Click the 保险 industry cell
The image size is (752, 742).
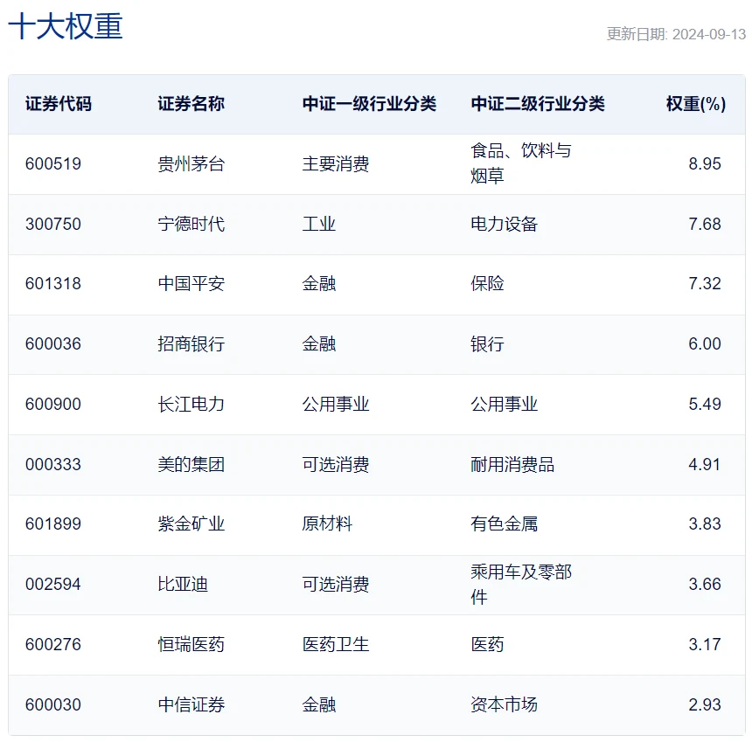click(487, 284)
